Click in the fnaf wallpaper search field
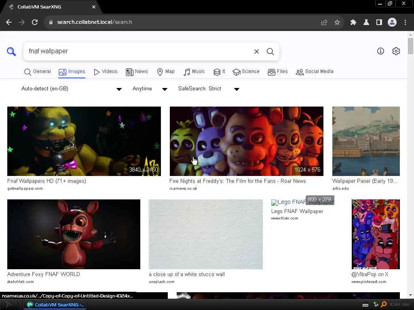The image size is (414, 310). pos(137,51)
